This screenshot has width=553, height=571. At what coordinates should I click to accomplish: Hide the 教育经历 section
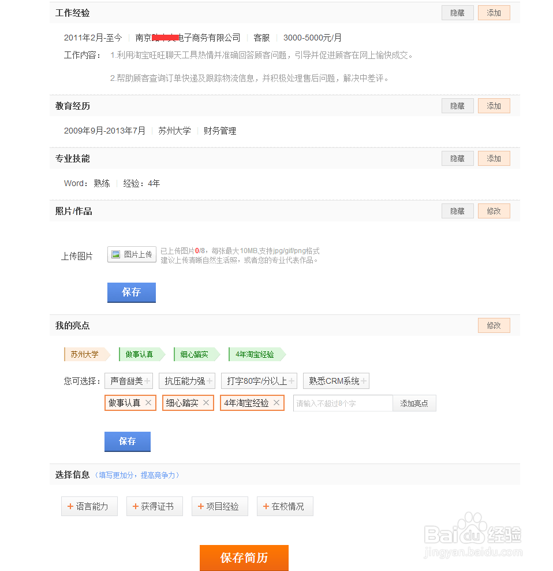point(457,105)
